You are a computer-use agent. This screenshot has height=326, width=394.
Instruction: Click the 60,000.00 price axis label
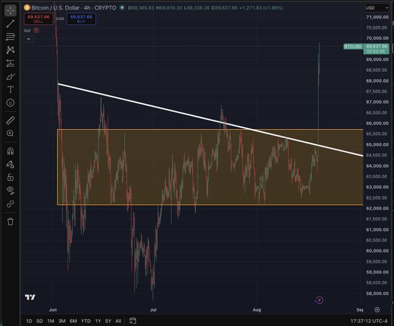(377, 251)
